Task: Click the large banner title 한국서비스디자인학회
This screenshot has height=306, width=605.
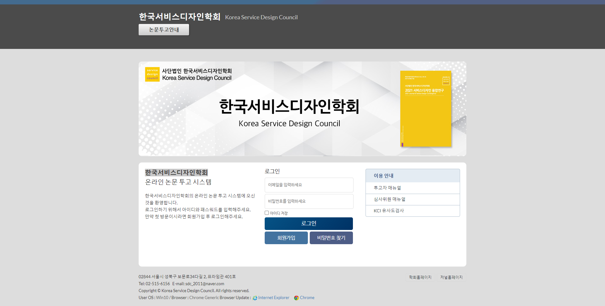Action: point(289,107)
